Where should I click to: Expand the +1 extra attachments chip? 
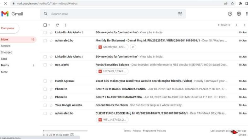tap(133, 47)
